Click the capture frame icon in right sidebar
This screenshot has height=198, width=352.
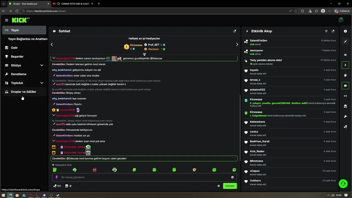(345, 55)
